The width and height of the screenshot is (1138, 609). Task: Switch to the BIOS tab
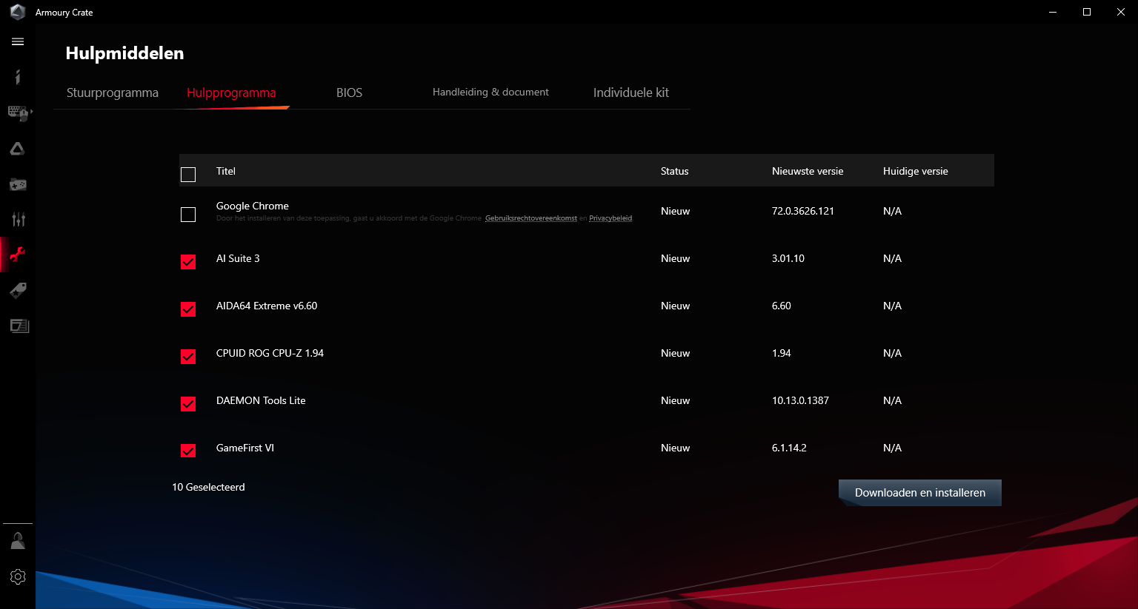pyautogui.click(x=349, y=92)
